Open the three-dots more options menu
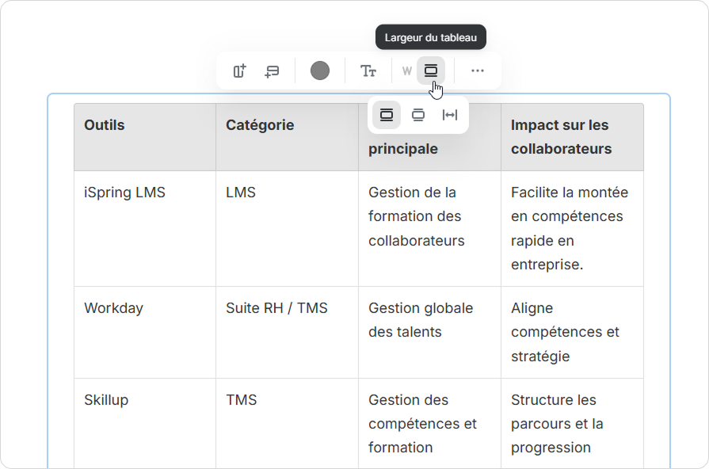This screenshot has width=709, height=469. pyautogui.click(x=478, y=71)
